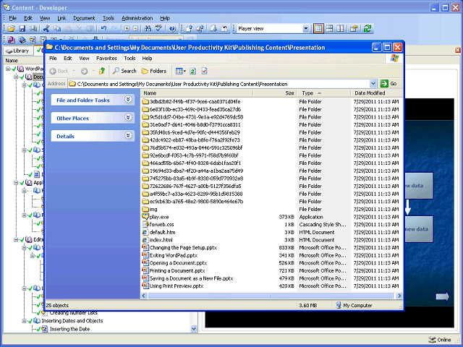The image size is (463, 347).
Task: Click the scroll down arrow in Developer outline
Action: coord(194,329)
